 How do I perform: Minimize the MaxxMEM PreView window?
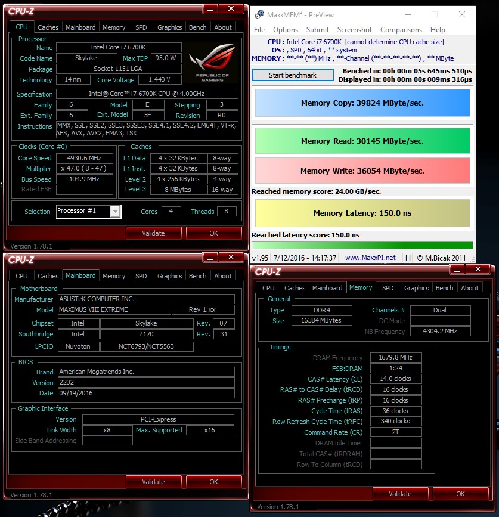(x=408, y=14)
